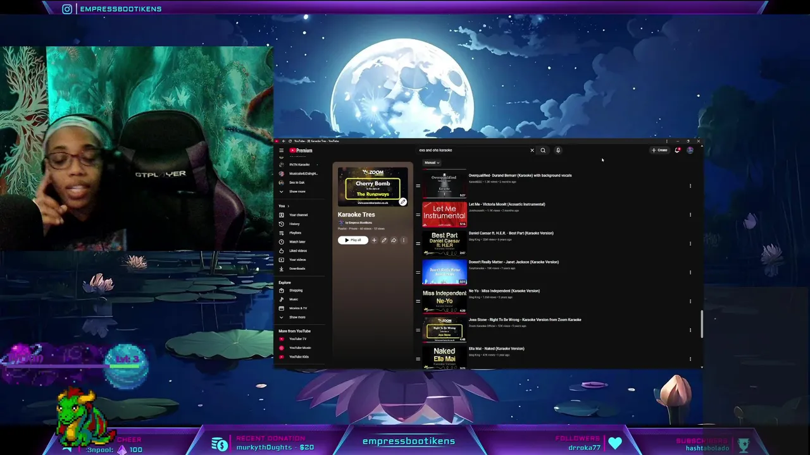Grab the reorder handle for Overqualified
810x455 pixels.
418,186
